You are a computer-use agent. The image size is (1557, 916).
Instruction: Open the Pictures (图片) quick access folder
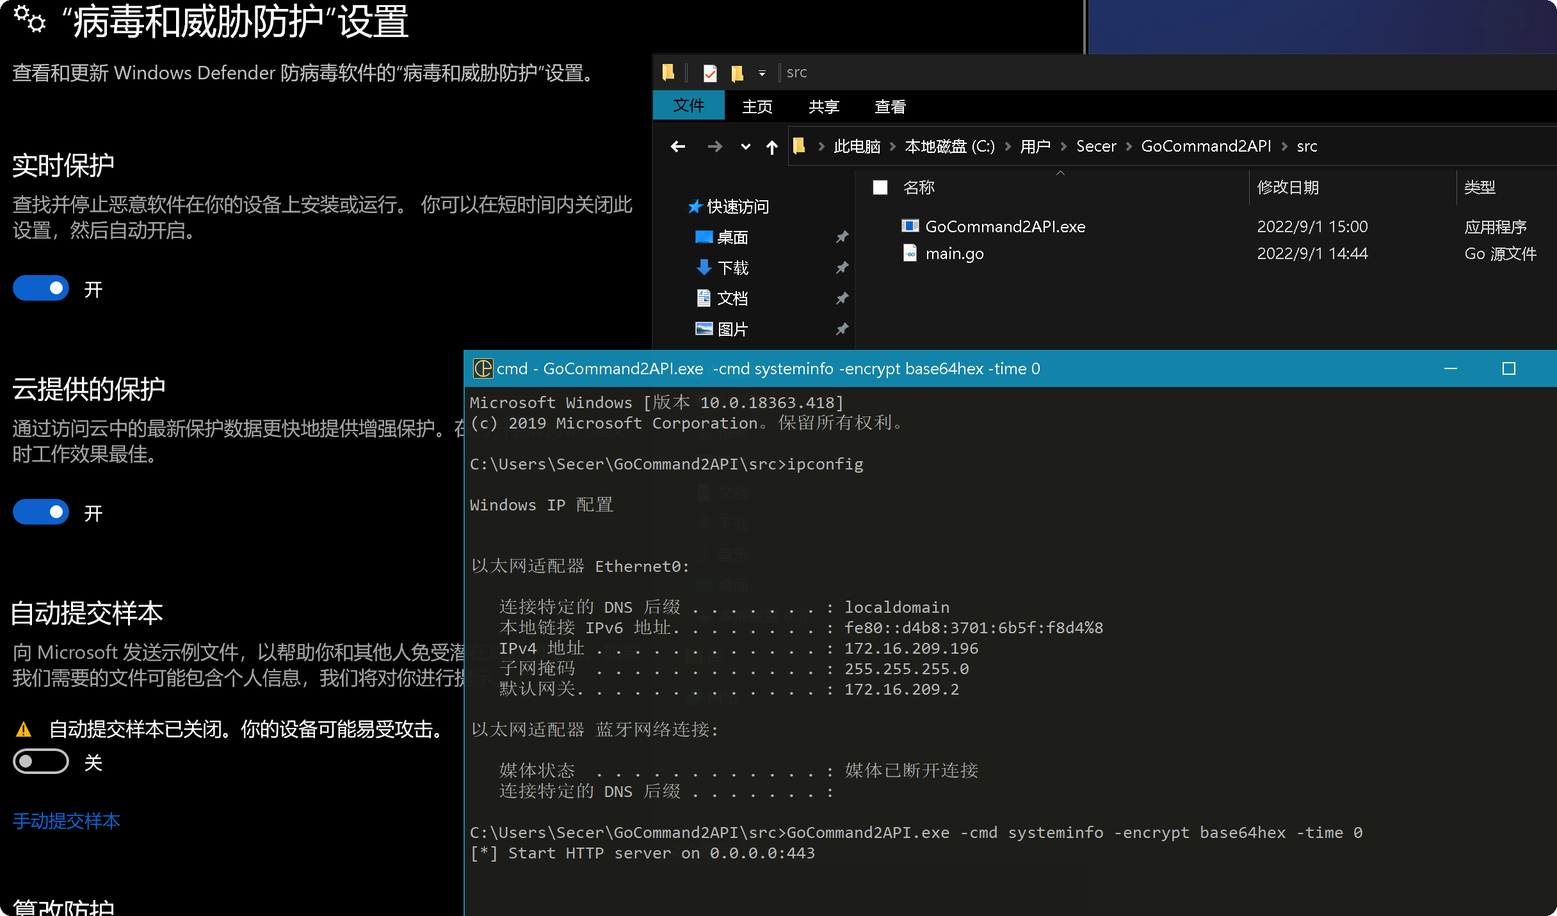732,329
